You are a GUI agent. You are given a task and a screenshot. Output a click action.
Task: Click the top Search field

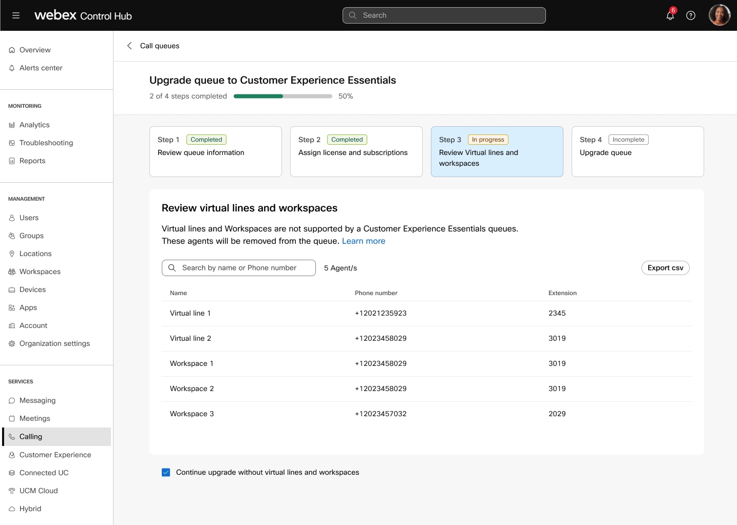click(x=444, y=15)
